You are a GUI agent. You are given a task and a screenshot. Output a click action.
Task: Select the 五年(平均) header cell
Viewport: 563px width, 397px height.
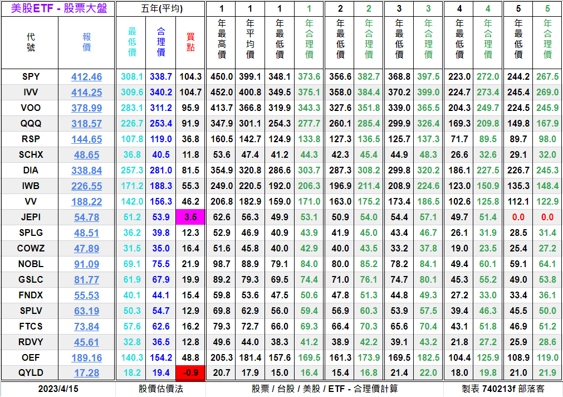pyautogui.click(x=160, y=9)
